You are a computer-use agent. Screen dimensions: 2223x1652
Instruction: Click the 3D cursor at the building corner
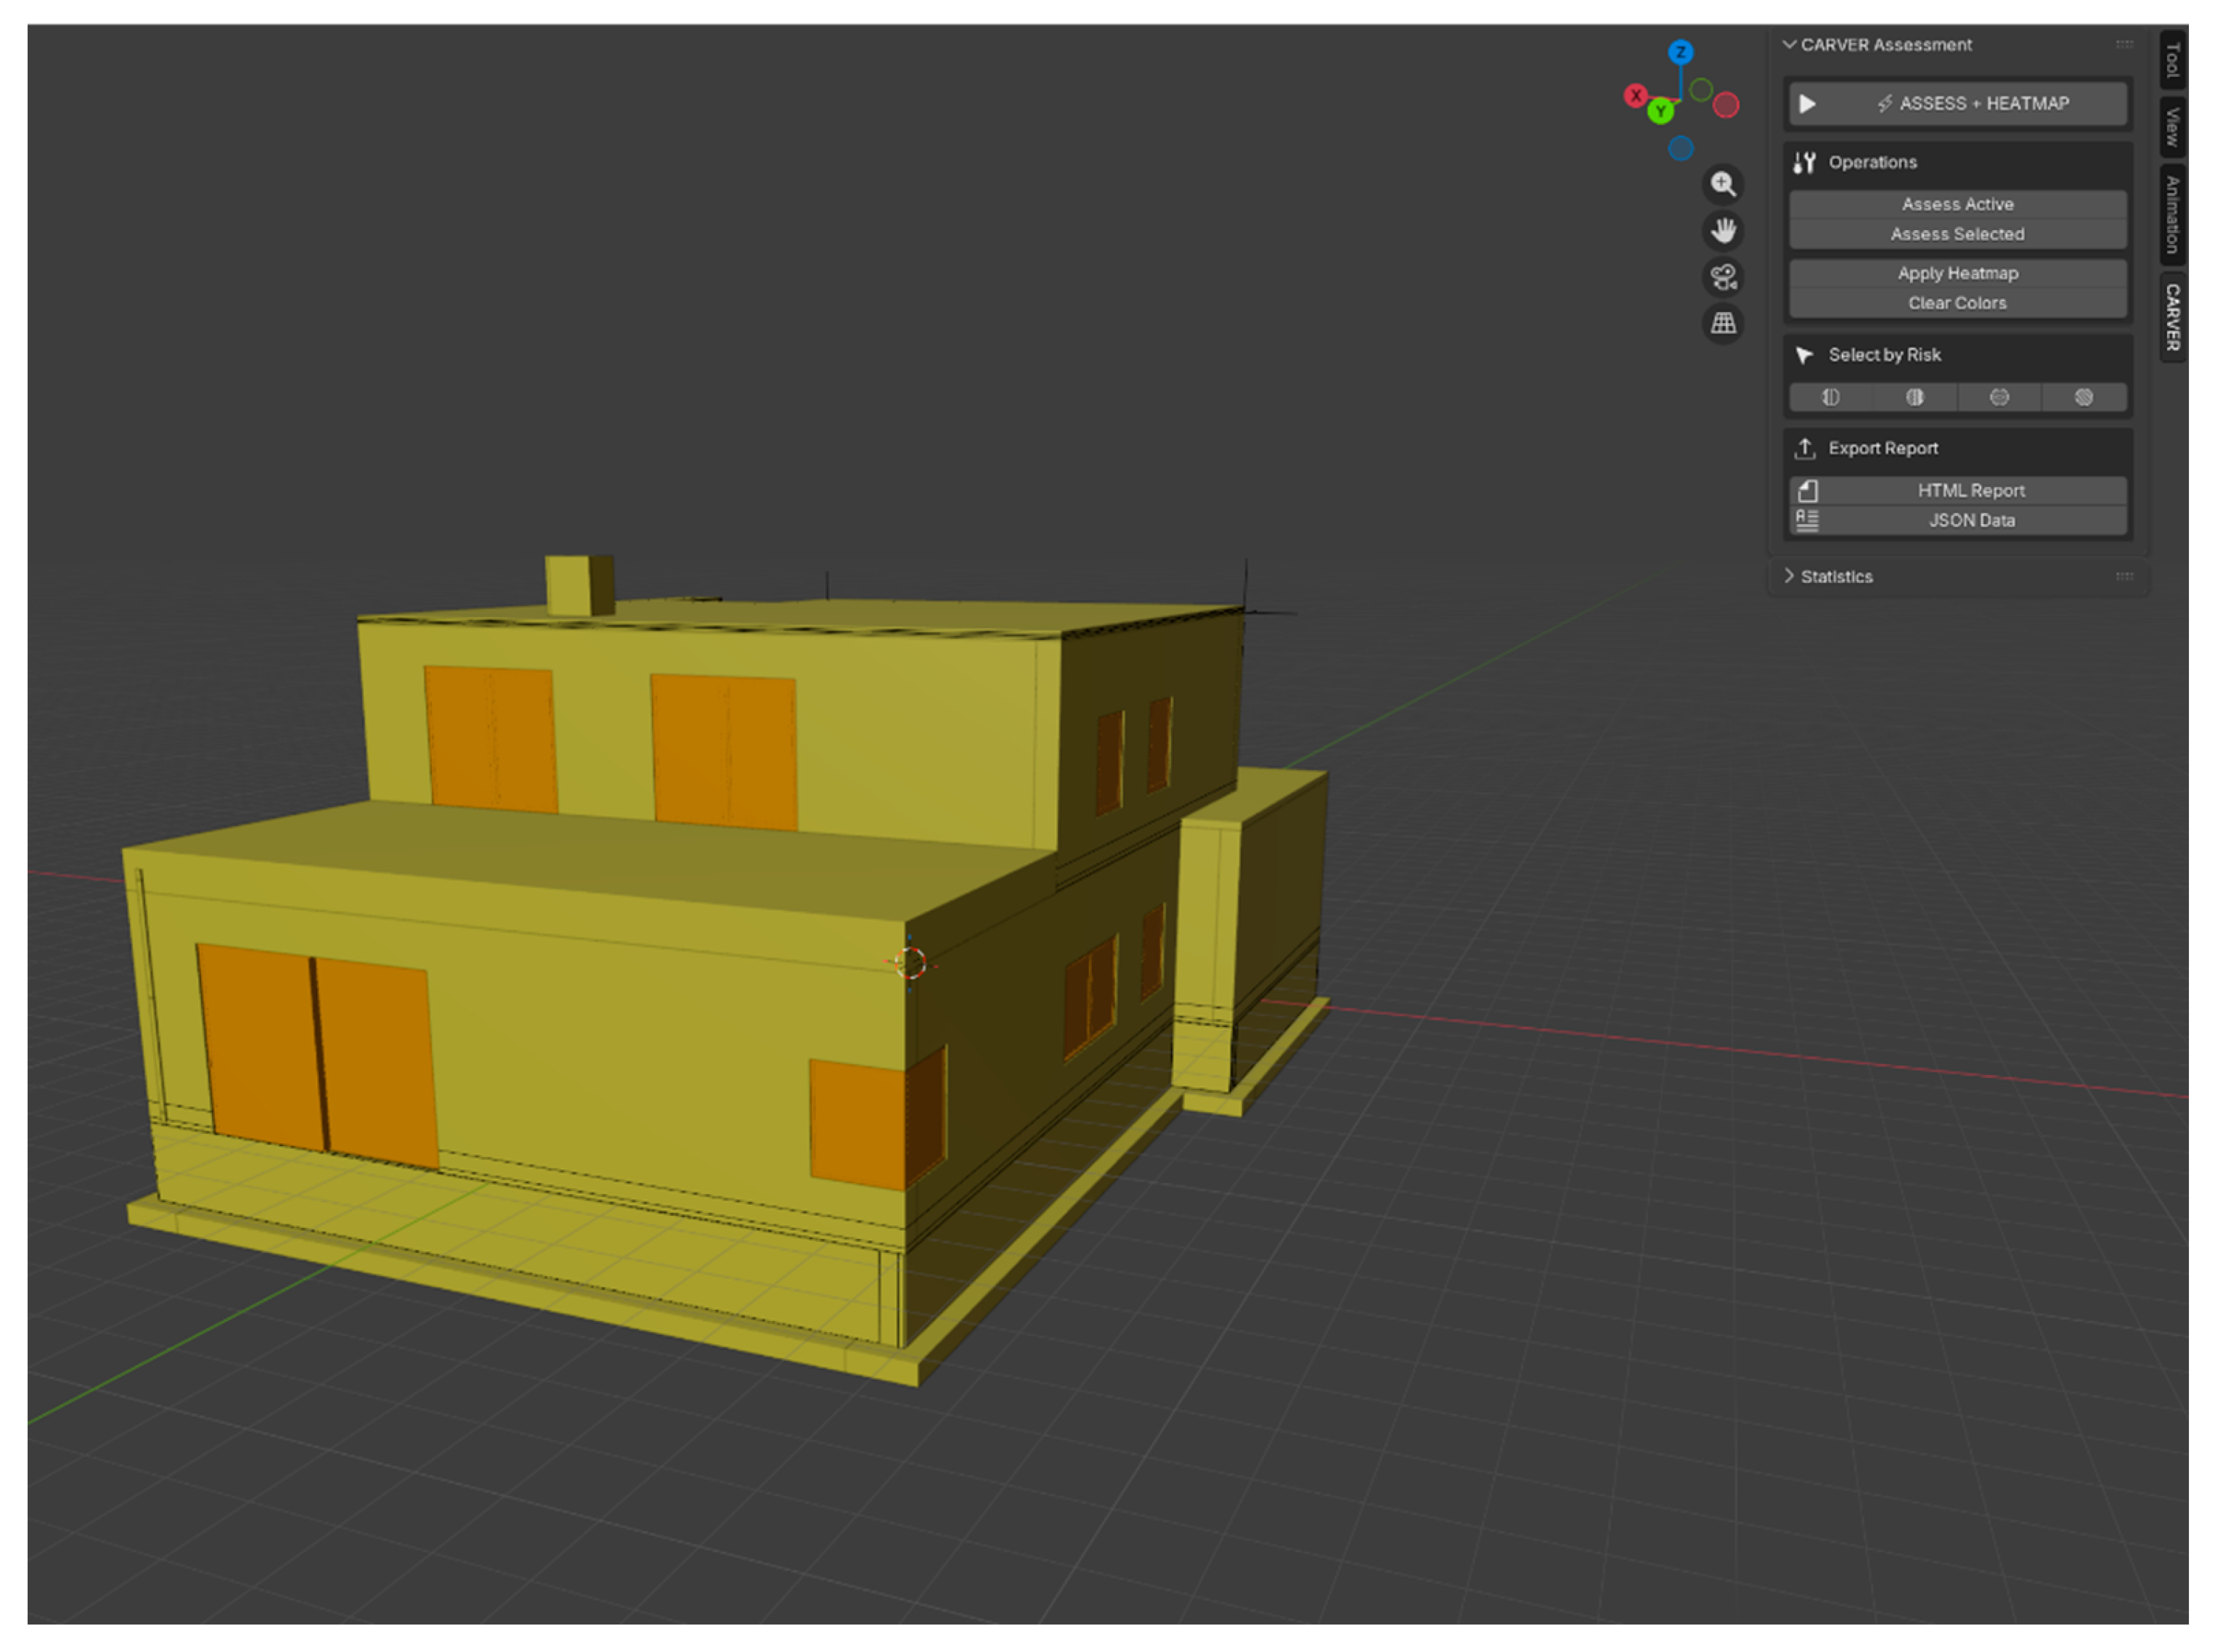[910, 963]
